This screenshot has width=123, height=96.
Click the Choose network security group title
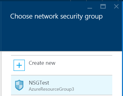pyautogui.click(x=56, y=17)
